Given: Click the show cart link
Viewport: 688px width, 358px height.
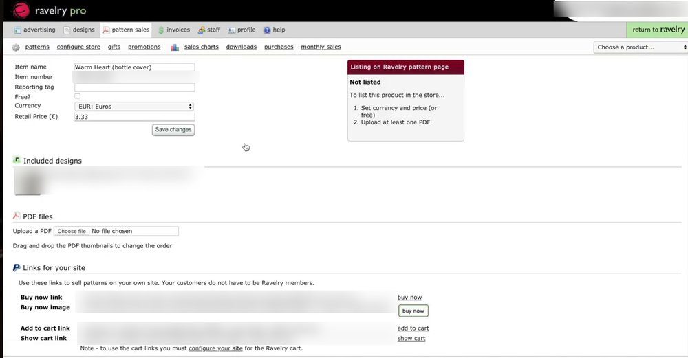Looking at the screenshot, I should [x=411, y=338].
